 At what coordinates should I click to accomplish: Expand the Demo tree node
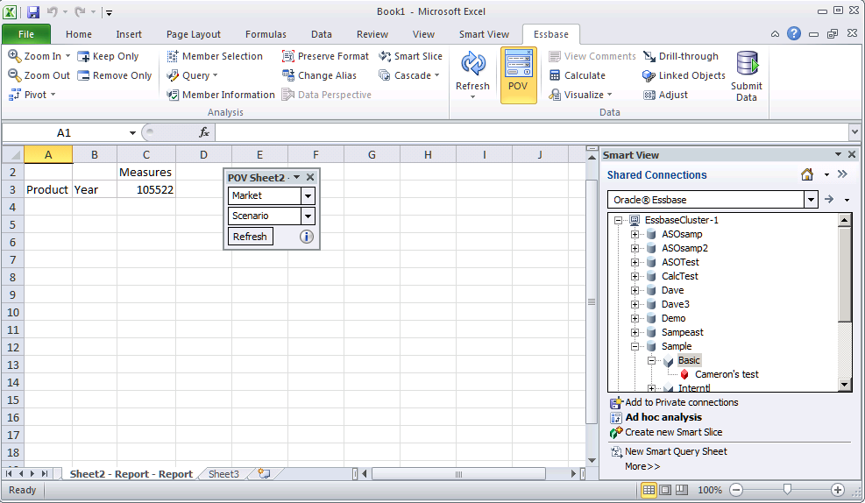(x=635, y=318)
